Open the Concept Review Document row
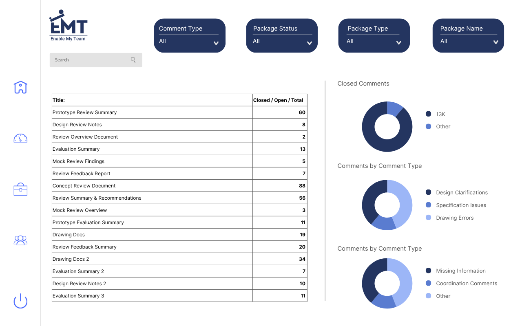The height and width of the screenshot is (326, 522). 84,186
